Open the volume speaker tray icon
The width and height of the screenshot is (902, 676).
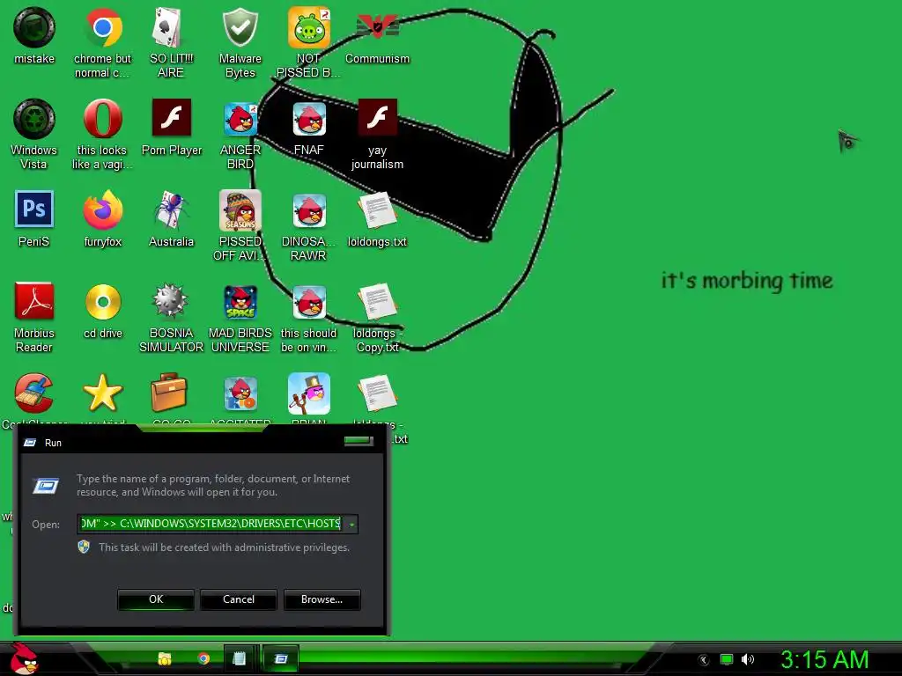747,659
